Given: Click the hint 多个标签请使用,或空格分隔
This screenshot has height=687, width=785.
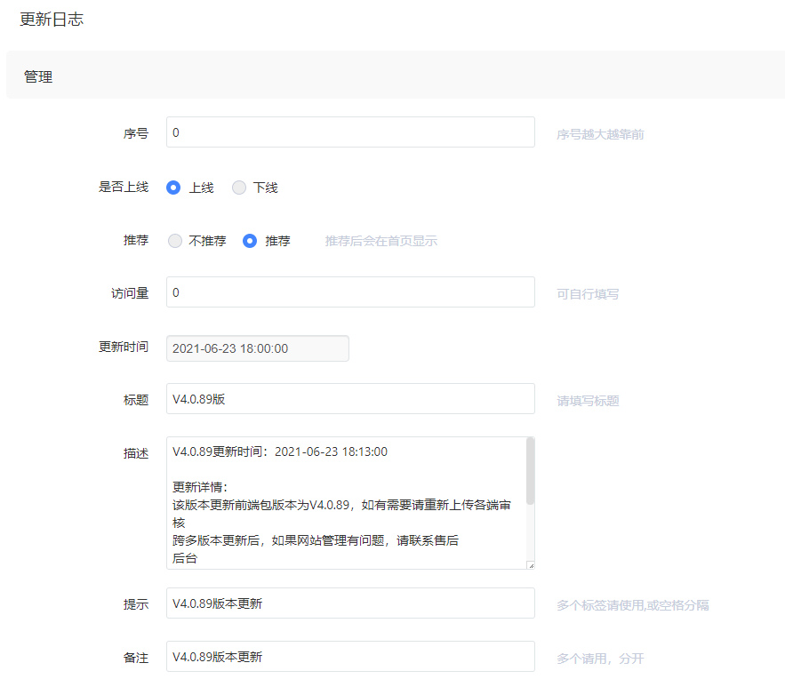Looking at the screenshot, I should [x=633, y=605].
